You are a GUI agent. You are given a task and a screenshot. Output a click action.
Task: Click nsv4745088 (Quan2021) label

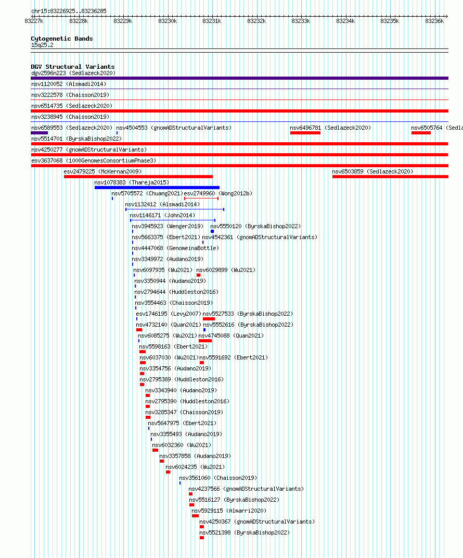tap(231, 336)
